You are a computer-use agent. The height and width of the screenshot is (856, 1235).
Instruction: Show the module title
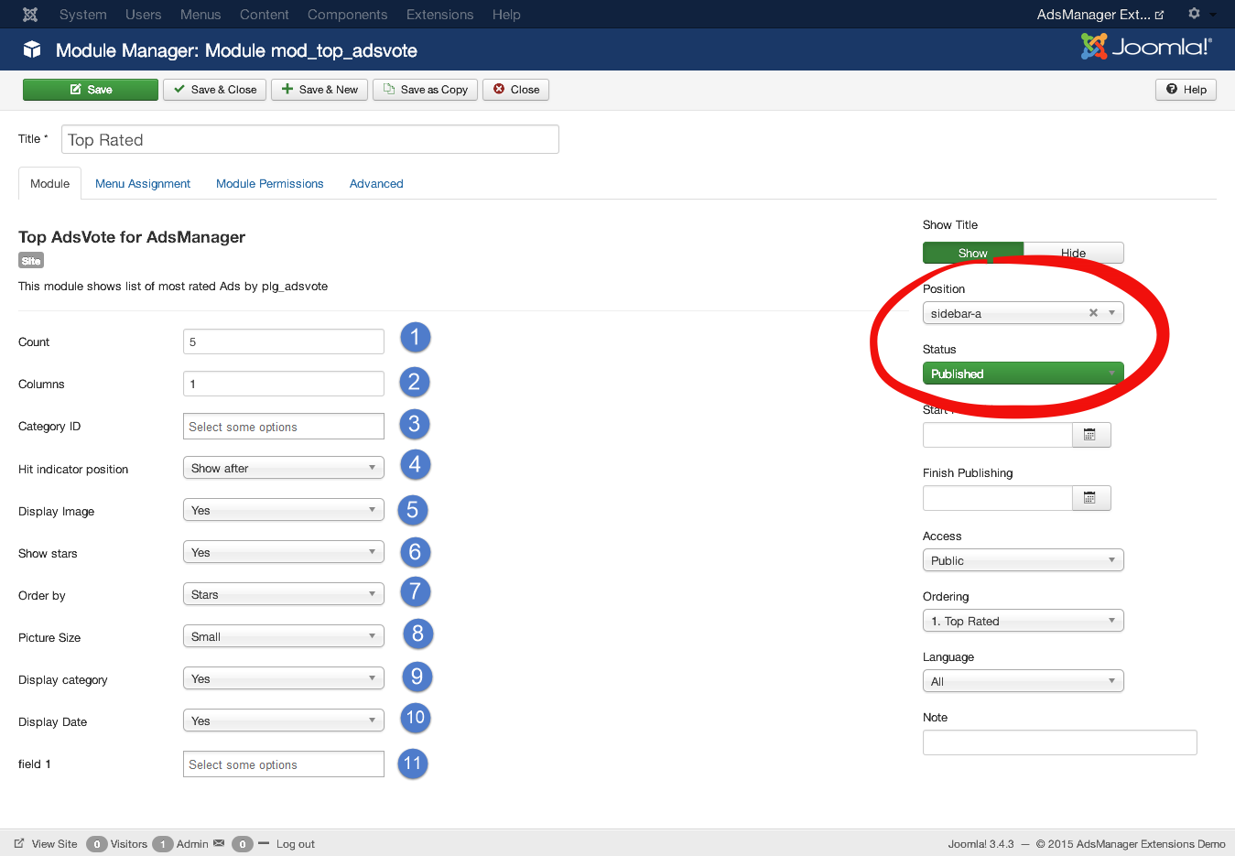pyautogui.click(x=972, y=253)
